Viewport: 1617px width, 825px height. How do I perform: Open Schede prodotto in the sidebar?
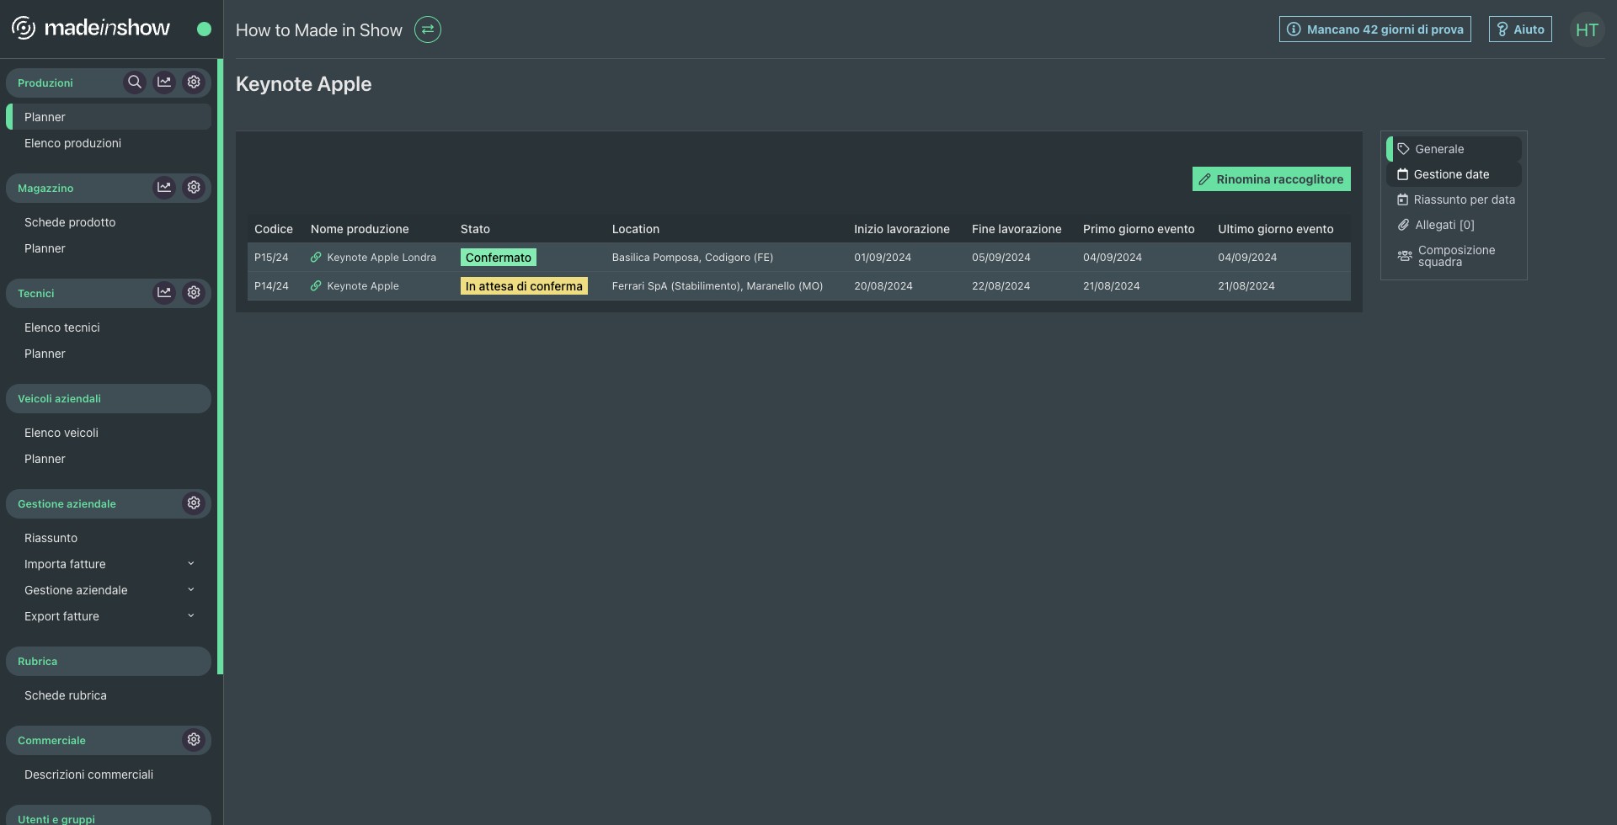[109, 222]
